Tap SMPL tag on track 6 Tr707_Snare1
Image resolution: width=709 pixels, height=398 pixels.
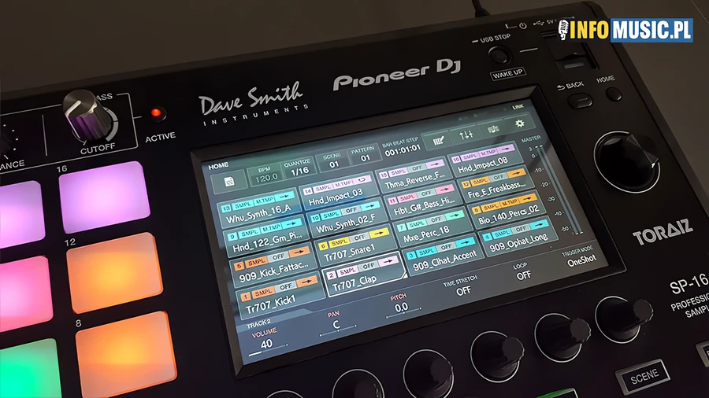339,243
